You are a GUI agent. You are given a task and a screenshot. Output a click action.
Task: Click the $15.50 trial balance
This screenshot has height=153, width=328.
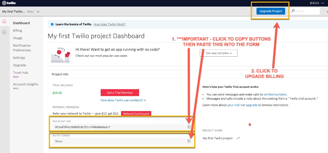pyautogui.click(x=57, y=93)
